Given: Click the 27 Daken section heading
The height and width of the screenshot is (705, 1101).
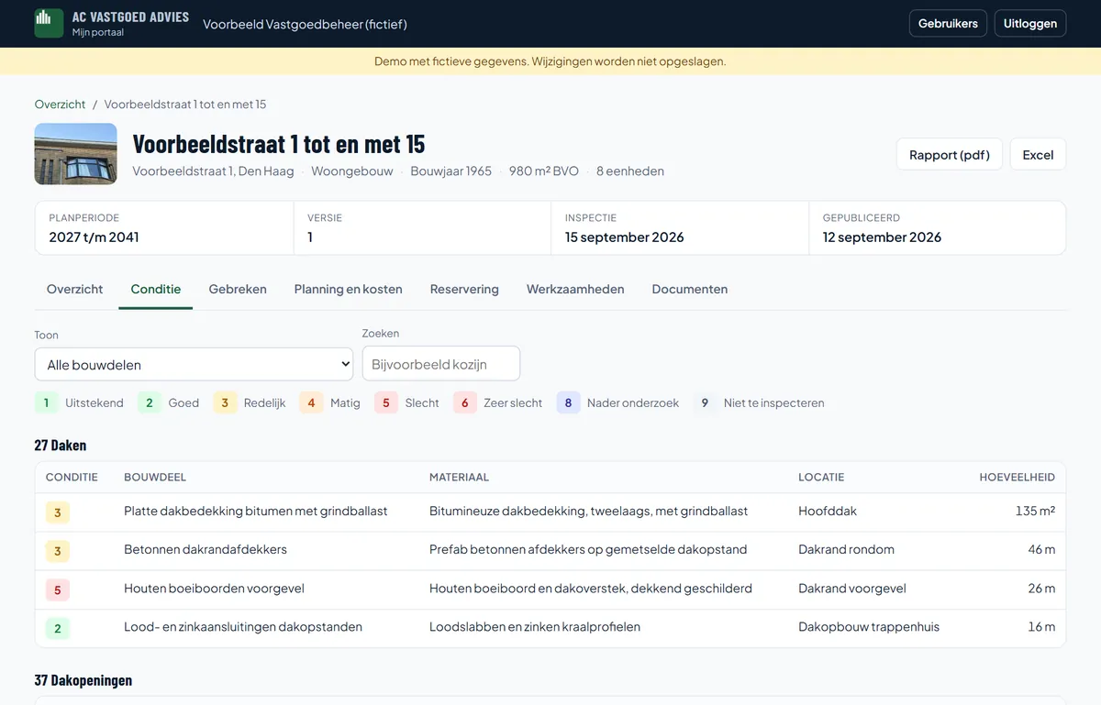Looking at the screenshot, I should tap(61, 446).
